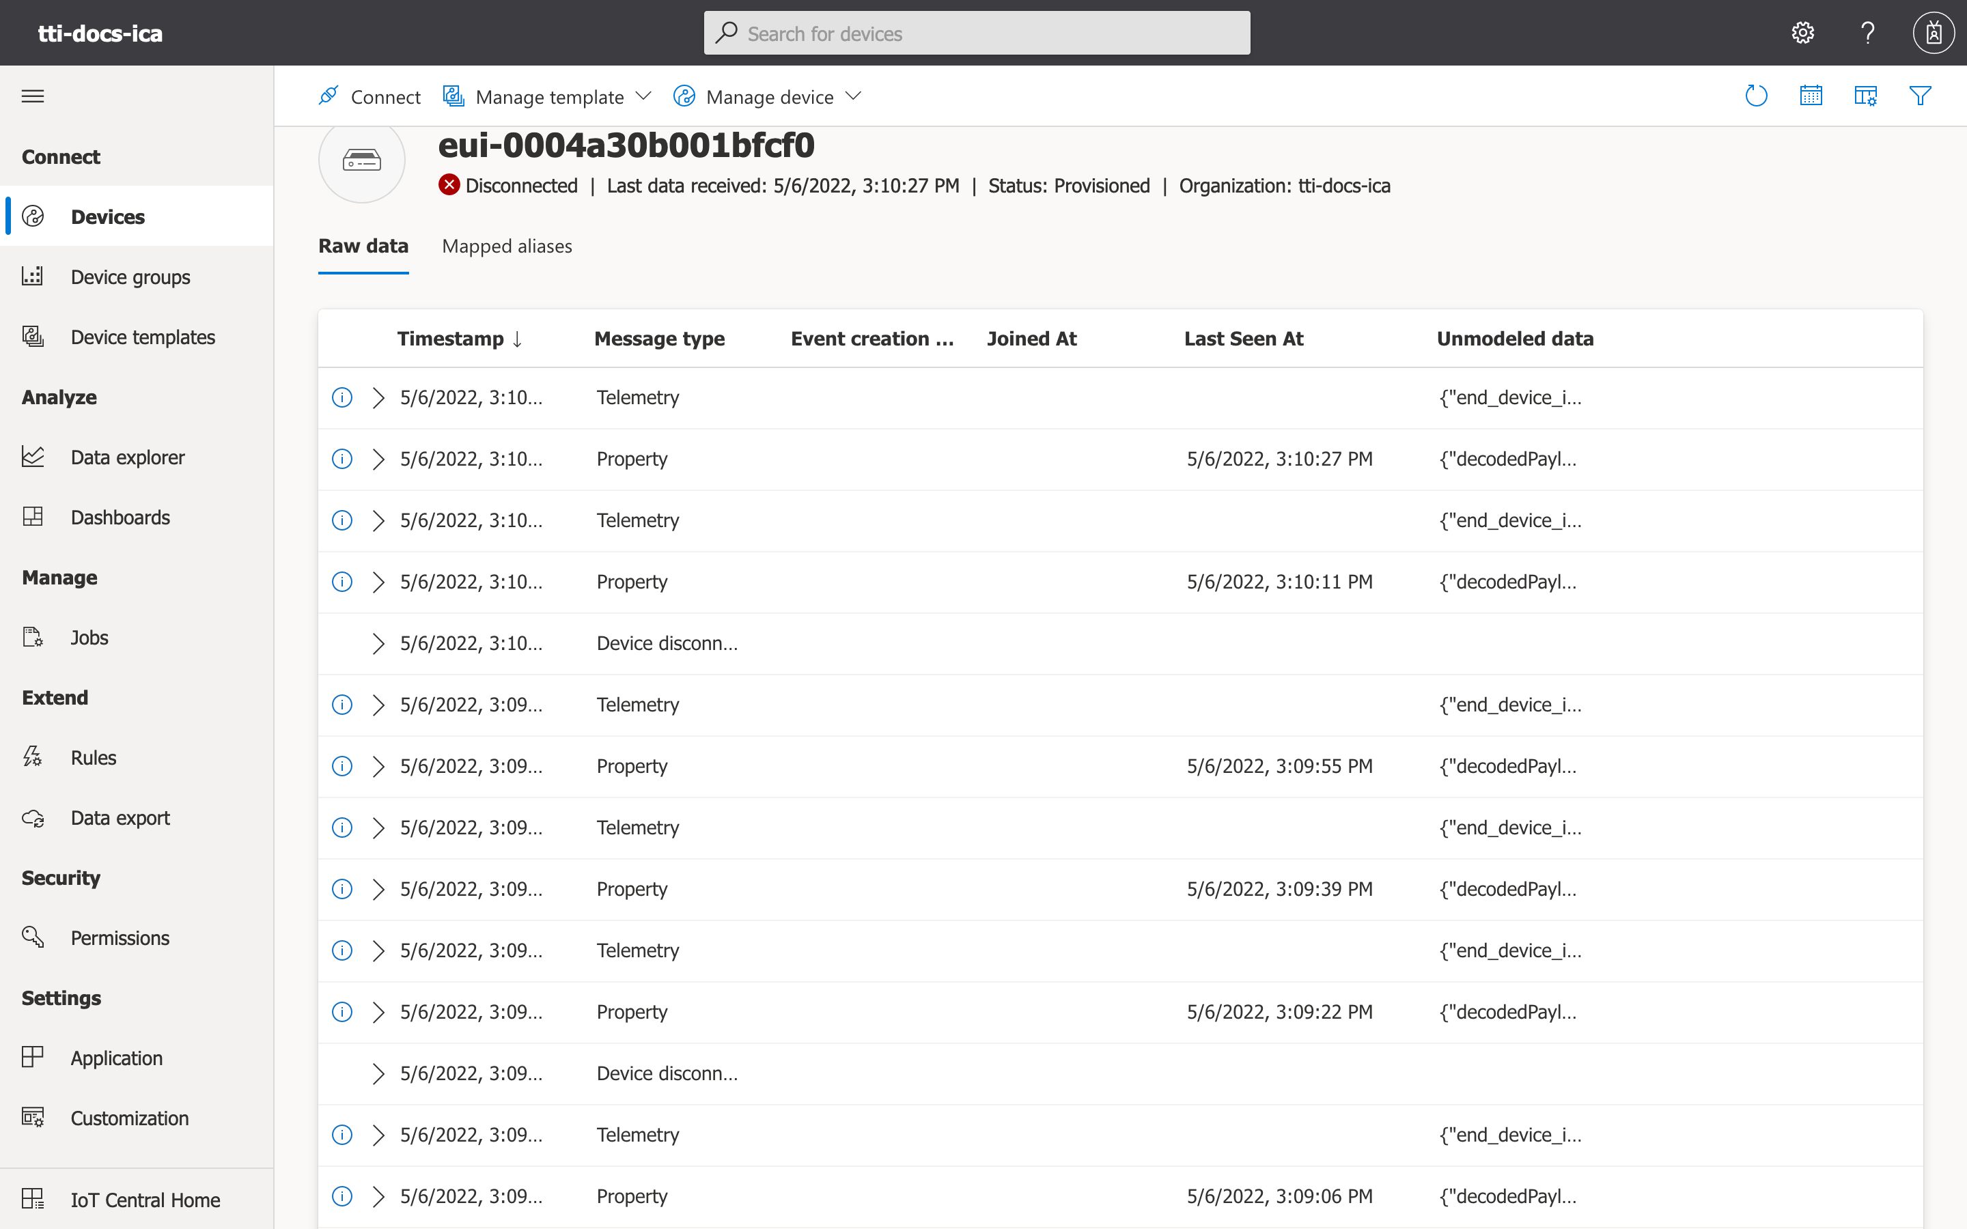Click info icon on first Telemetry row
Viewport: 1967px width, 1229px height.
tap(342, 397)
